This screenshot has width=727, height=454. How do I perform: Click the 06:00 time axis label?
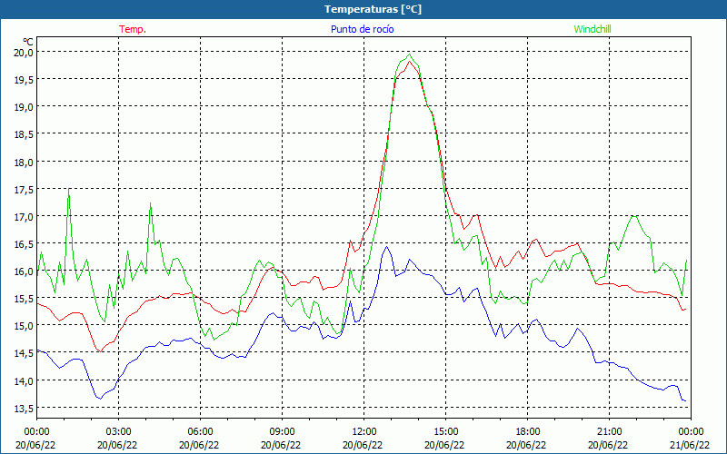click(200, 431)
